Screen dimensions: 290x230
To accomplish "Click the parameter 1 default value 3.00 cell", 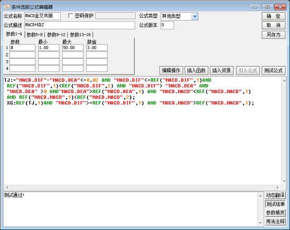I will (97, 47).
